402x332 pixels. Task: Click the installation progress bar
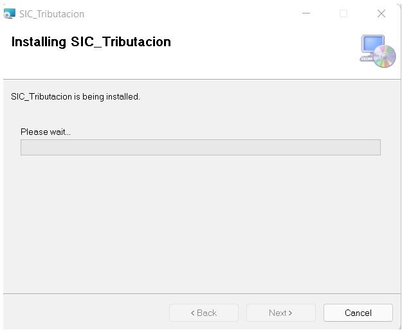(200, 147)
